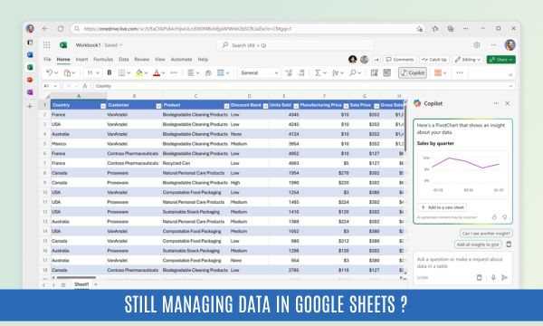Open the Units Sold filter dropdown
Image resolution: width=543 pixels, height=326 pixels.
(x=296, y=106)
